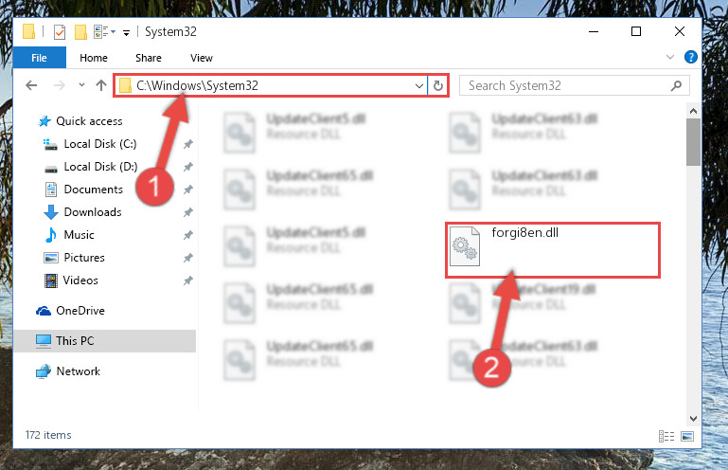Open Explorer help question mark icon
The height and width of the screenshot is (470, 728).
coord(690,57)
